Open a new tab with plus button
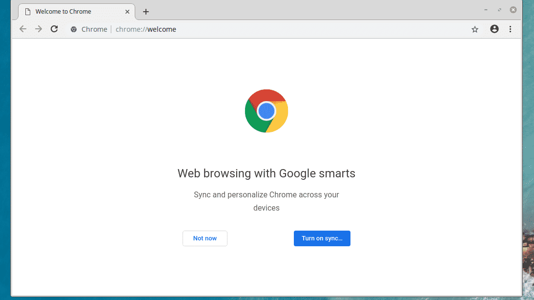This screenshot has width=534, height=300. click(146, 12)
